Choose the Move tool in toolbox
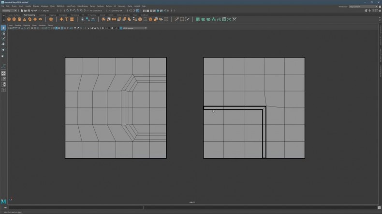This screenshot has height=214, width=382. pos(3,44)
